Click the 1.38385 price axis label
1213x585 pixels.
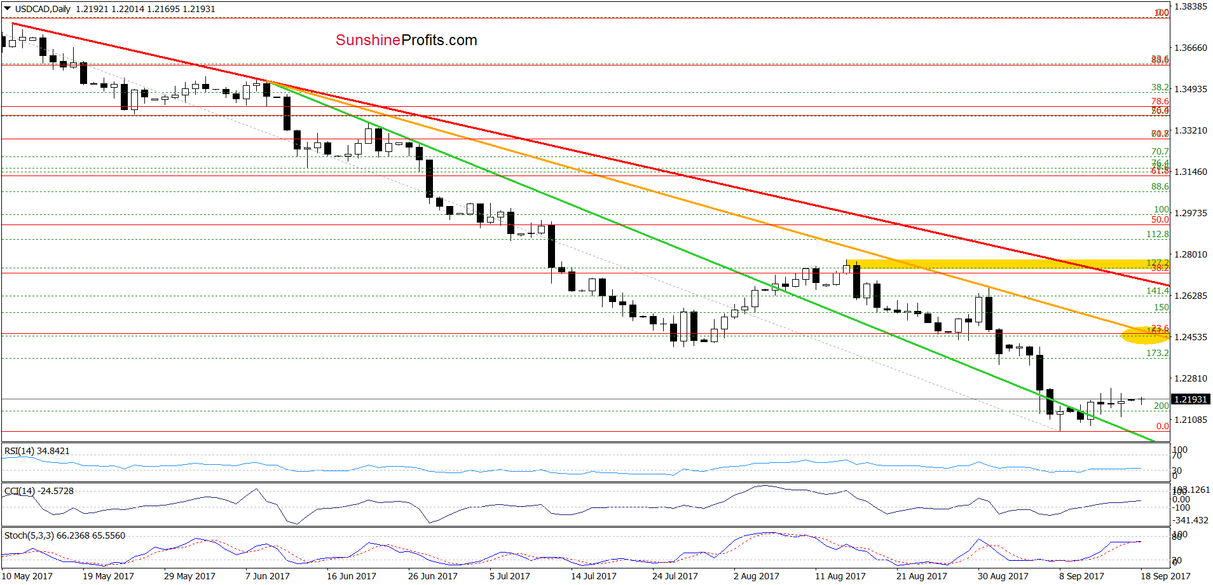pos(1191,6)
